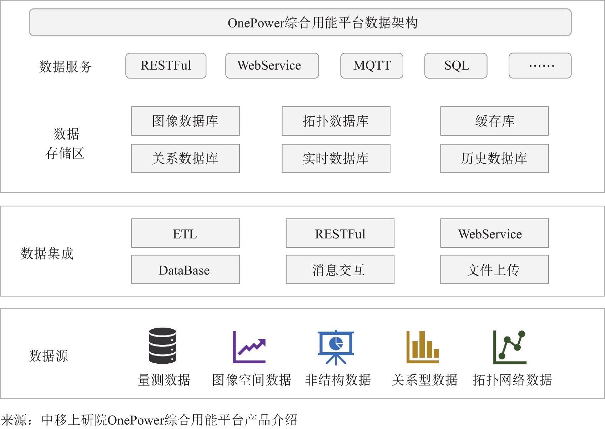Select the 关系数据库 box
This screenshot has width=605, height=429.
185,158
